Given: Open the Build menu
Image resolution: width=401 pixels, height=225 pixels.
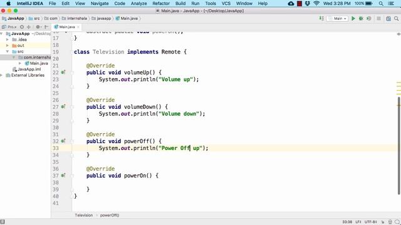Looking at the screenshot, I should point(180,3).
